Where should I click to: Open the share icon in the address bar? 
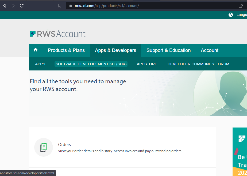point(241,6)
